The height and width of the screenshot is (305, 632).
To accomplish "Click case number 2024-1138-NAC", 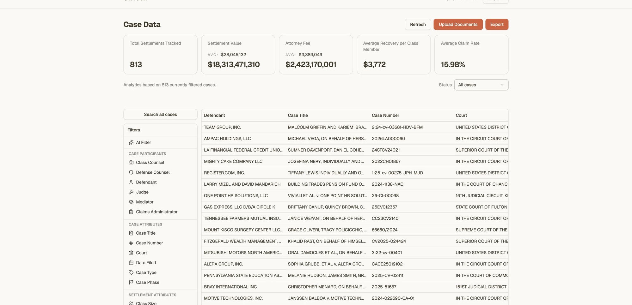I will [388, 184].
